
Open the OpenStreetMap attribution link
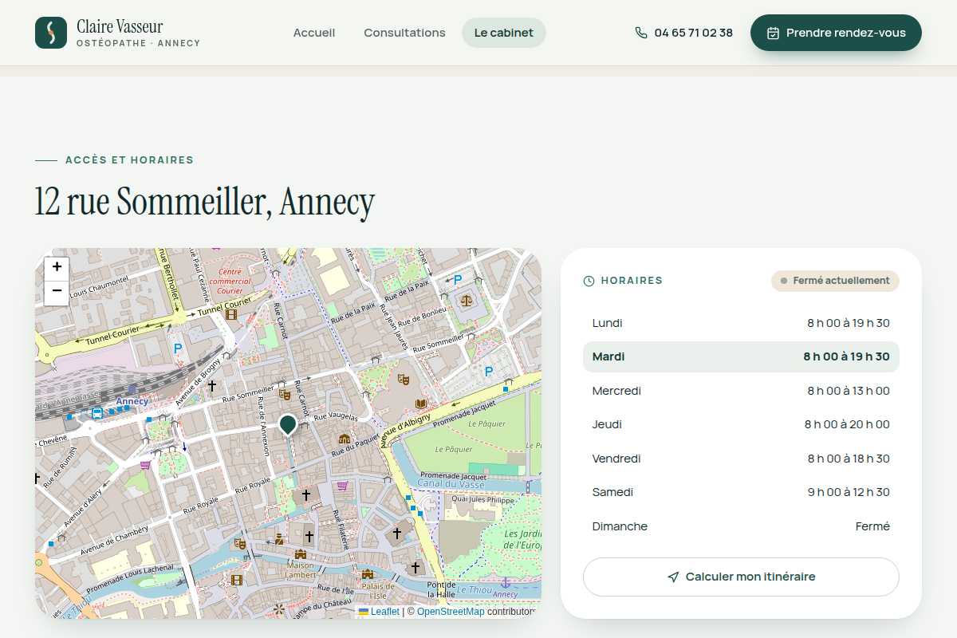tap(451, 612)
